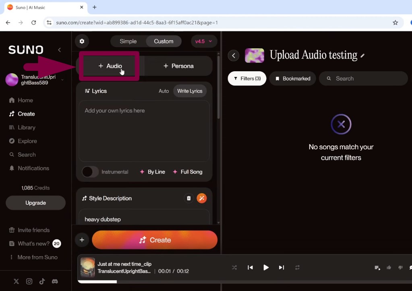The width and height of the screenshot is (412, 291).
Task: Expand the TranslucentUprightBass589 account menu
Action: pyautogui.click(x=62, y=80)
